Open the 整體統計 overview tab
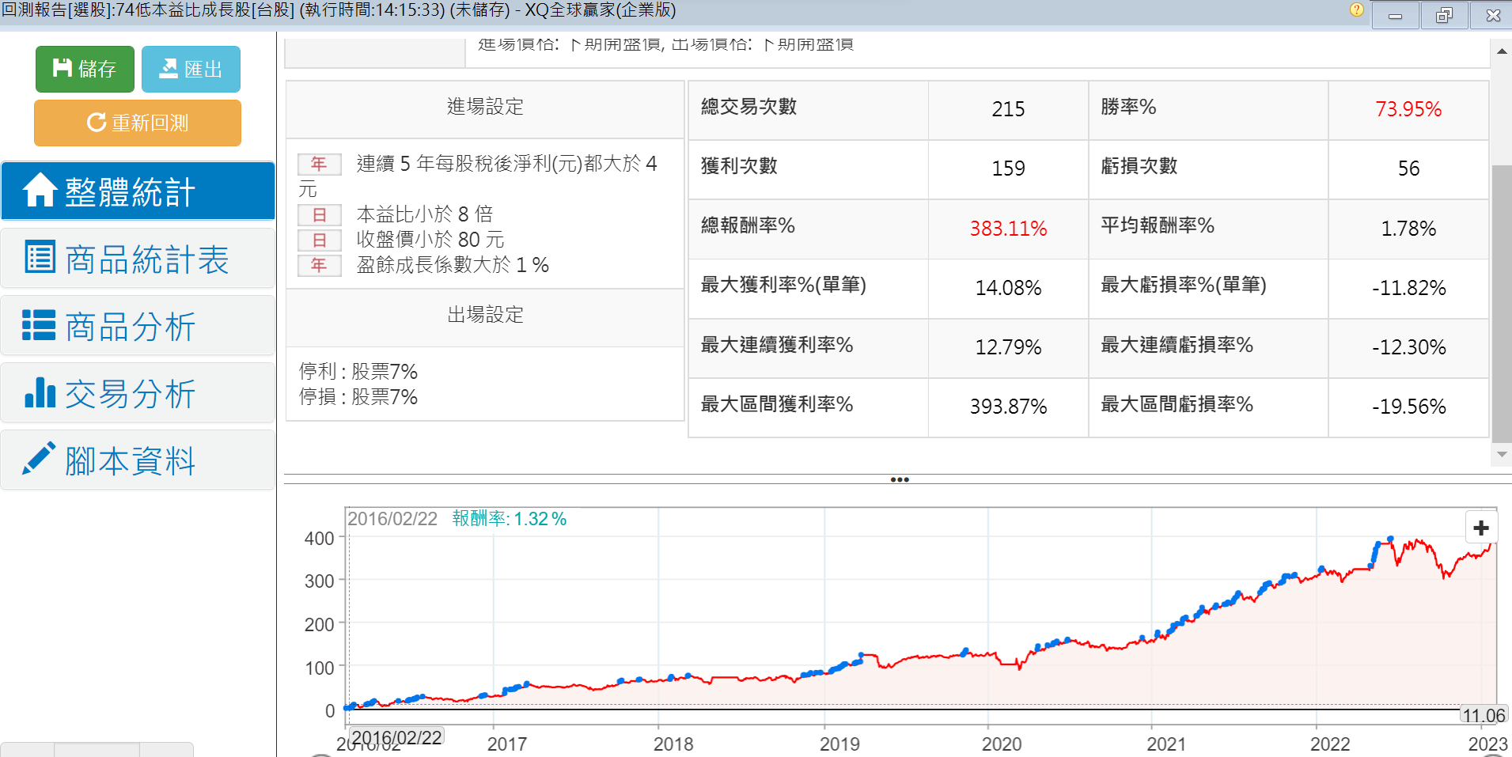This screenshot has width=1512, height=757. click(138, 191)
